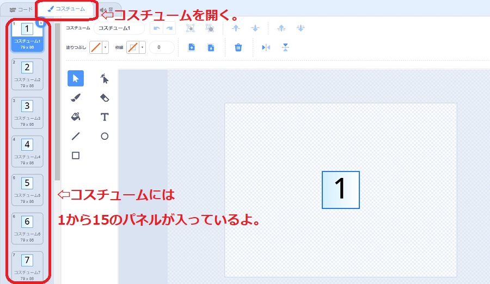Switch to the Code tab

click(x=21, y=10)
